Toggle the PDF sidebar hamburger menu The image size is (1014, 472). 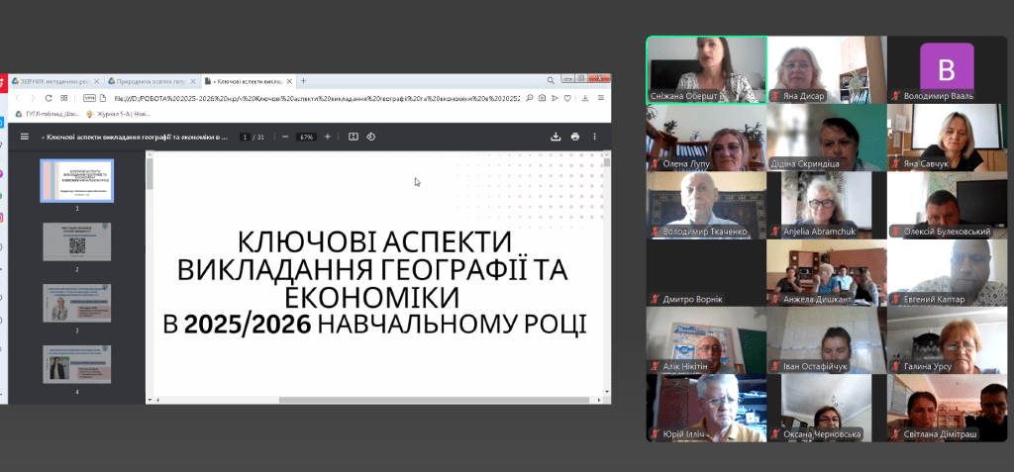(x=25, y=137)
